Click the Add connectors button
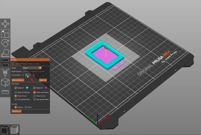 pos(18,80)
